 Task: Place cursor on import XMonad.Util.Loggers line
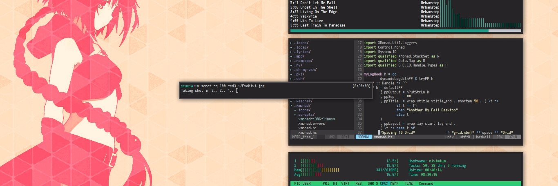390,43
